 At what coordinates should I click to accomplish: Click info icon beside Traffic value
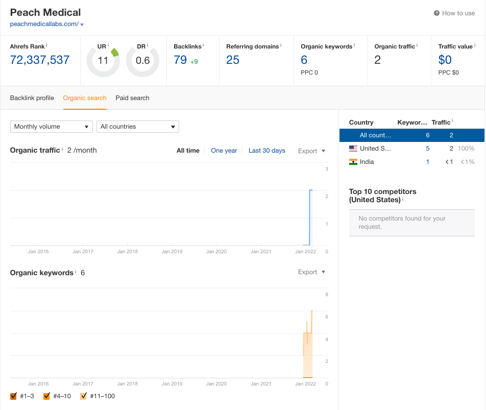475,45
